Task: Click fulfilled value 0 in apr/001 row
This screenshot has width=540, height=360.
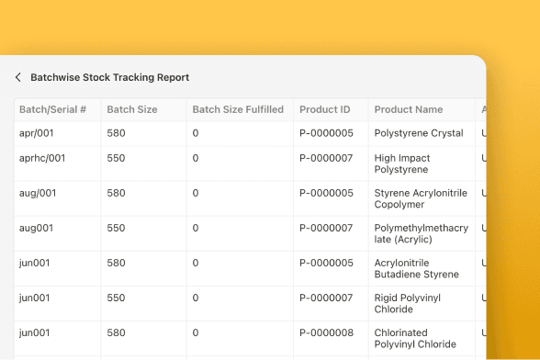Action: click(x=196, y=133)
